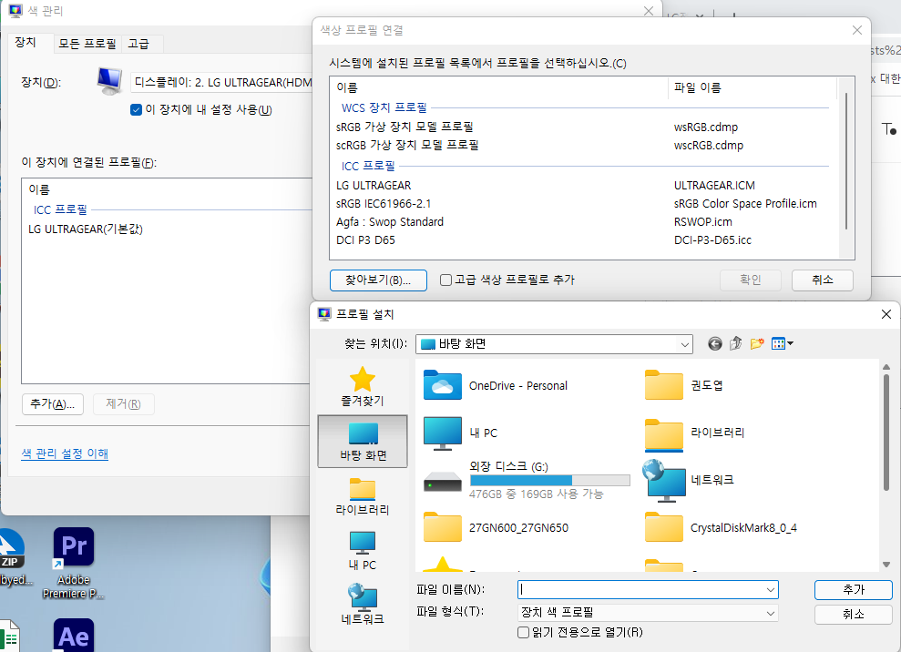Toggle 이 장치에 내 설정 사용 checkbox
This screenshot has height=652, width=901.
pos(136,109)
